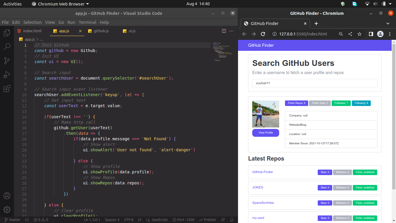Click the master branch indicator in status bar

coord(12,220)
